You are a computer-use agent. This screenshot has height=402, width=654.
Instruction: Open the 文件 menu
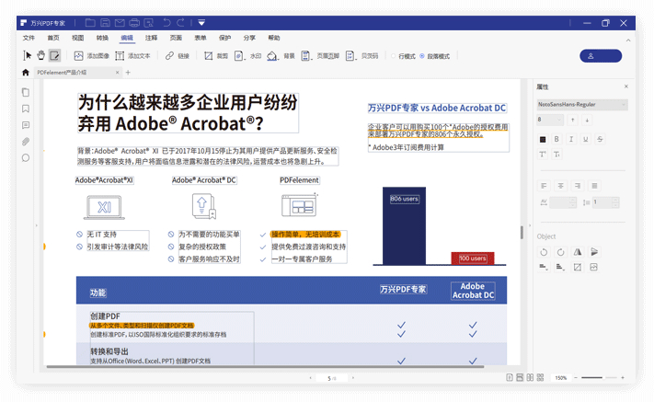[x=29, y=38]
